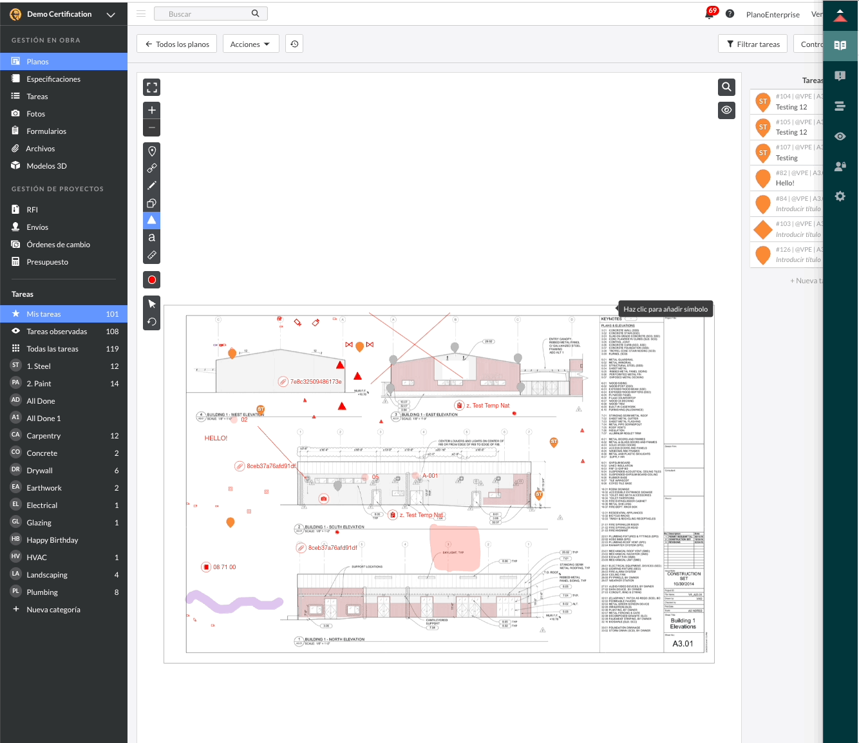Open the red color picker
This screenshot has width=859, height=743.
[152, 280]
